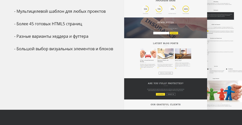Click the Confidence icon in Icon List
Viewport: 242px width, 125px height.
tap(226, 69)
